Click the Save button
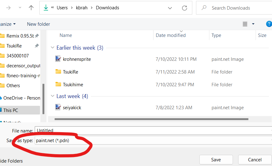Screen dimensions: 272x166 click(216, 159)
